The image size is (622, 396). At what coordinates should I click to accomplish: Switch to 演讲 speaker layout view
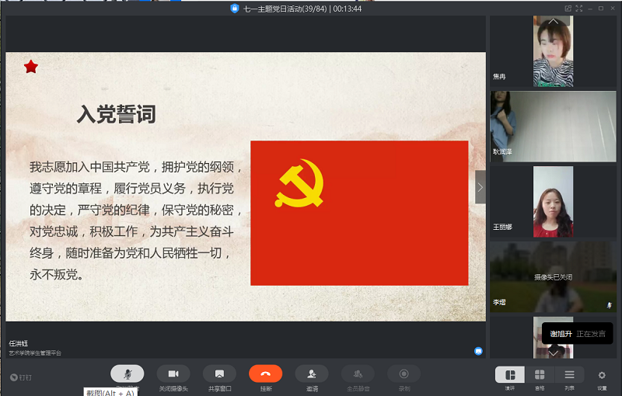coord(510,375)
